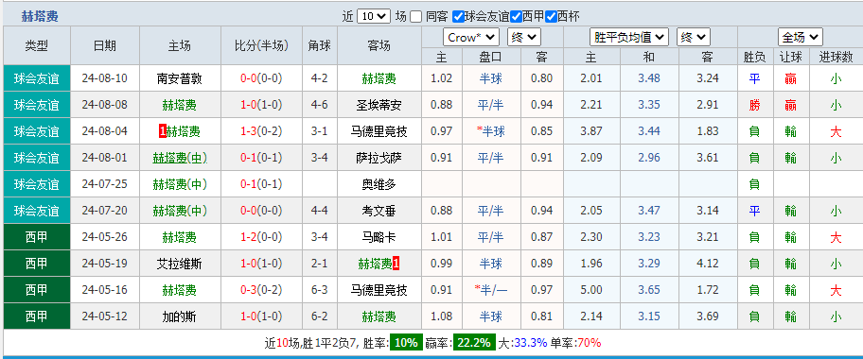Click home odds 5.00 on 24-05-16
This screenshot has height=359, width=863.
click(x=591, y=290)
